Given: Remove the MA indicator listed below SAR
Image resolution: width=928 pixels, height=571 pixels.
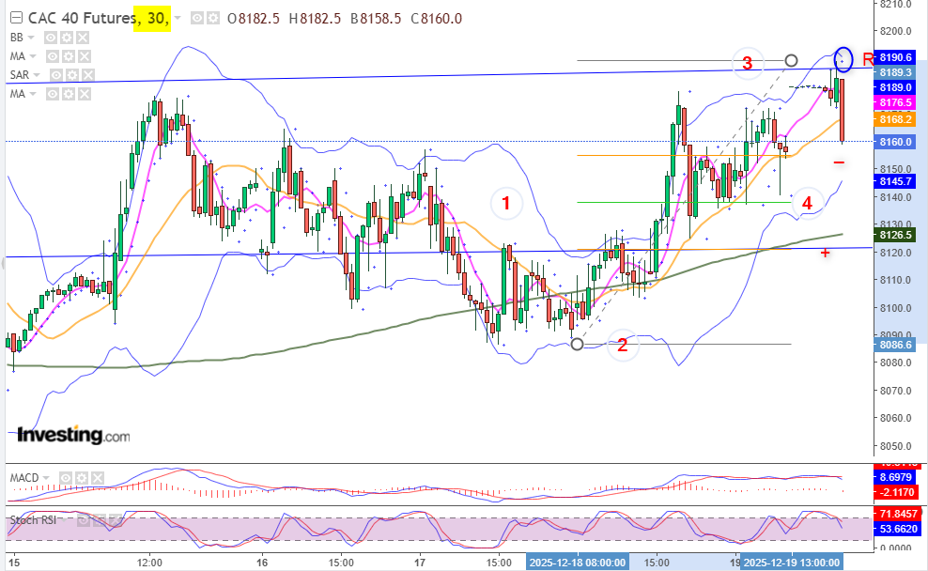Looking at the screenshot, I should (84, 94).
